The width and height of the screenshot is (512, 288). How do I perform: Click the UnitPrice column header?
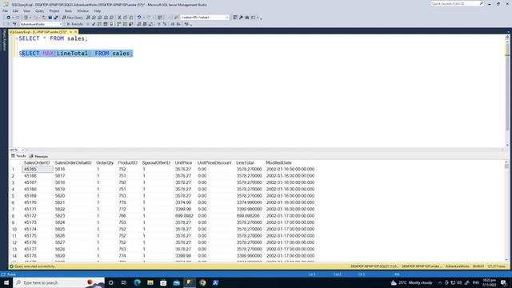point(183,162)
